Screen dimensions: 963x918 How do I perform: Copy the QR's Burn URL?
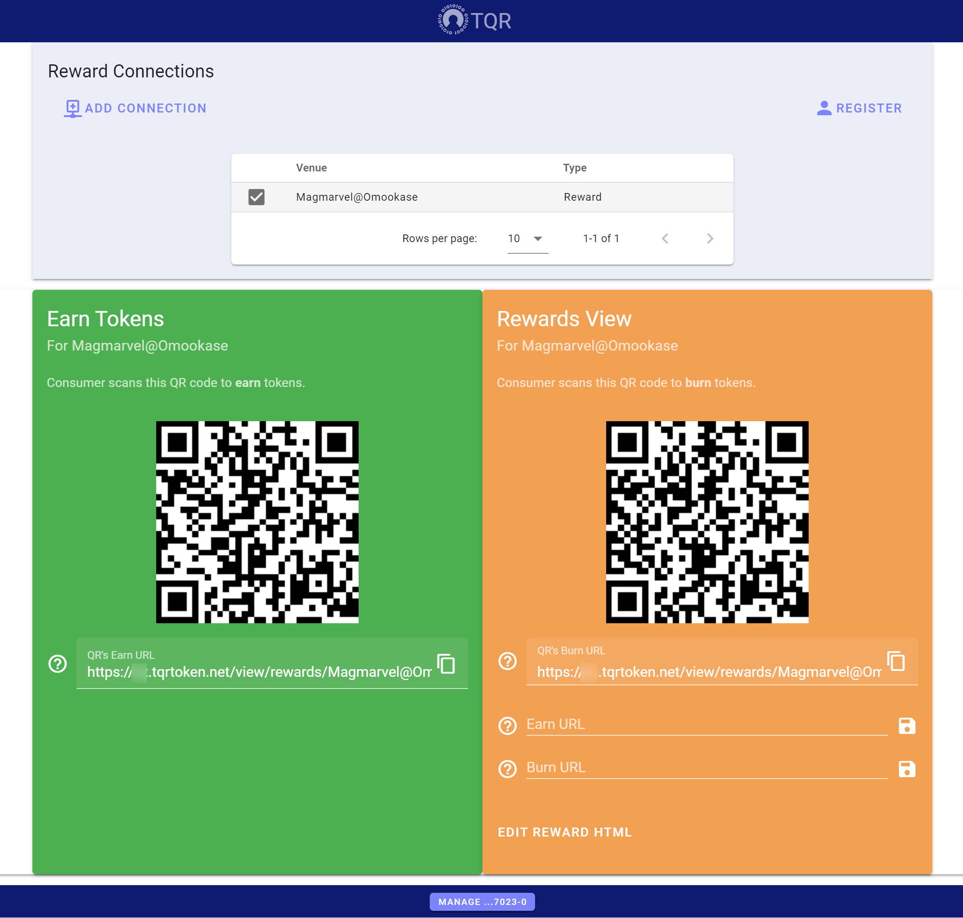coord(896,661)
